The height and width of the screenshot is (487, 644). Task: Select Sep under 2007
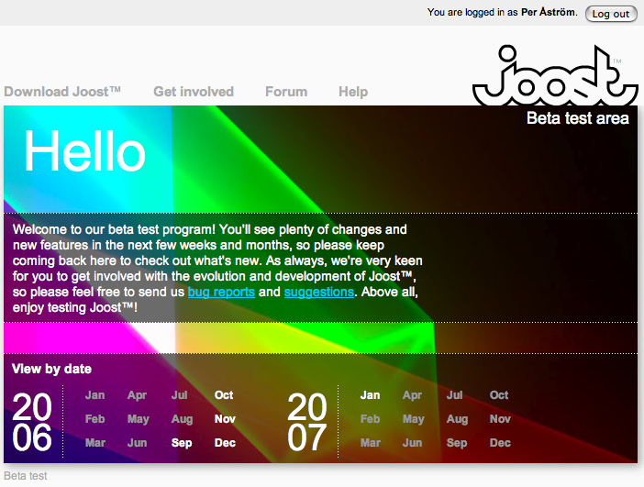pyautogui.click(x=457, y=443)
